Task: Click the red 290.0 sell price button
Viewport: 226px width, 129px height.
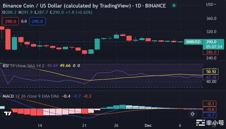Action: click(10, 21)
